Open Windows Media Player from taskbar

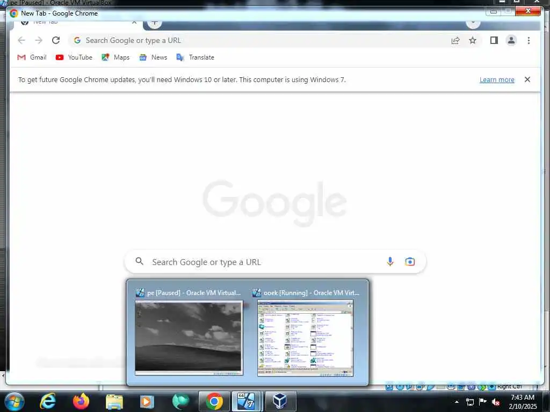[147, 401]
